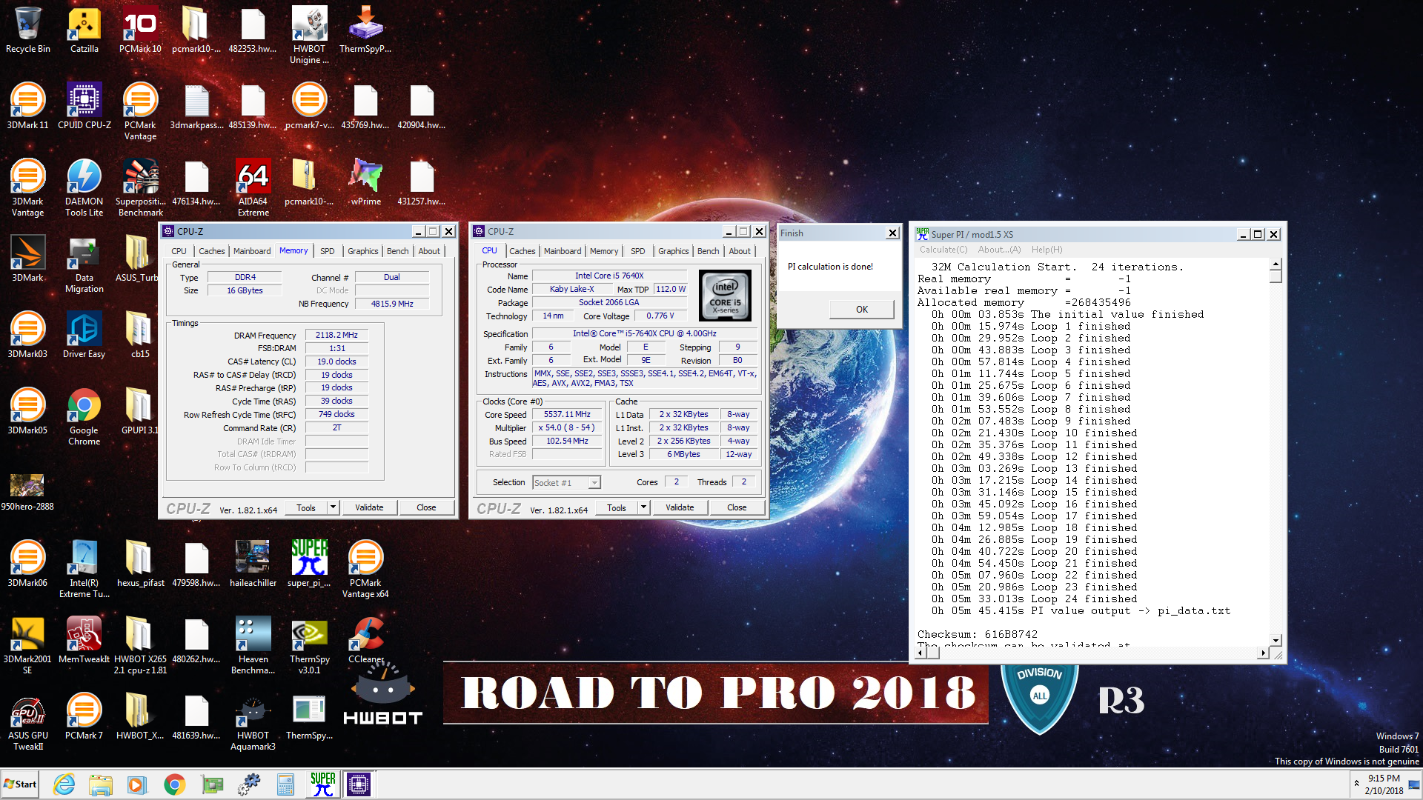Open the Data Migration shortcut
The height and width of the screenshot is (800, 1423).
click(x=84, y=264)
